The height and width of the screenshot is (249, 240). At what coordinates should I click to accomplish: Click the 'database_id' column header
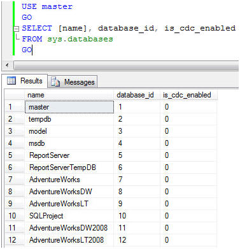(x=136, y=95)
